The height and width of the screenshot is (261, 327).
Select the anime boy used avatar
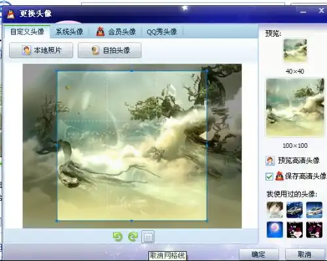click(x=275, y=209)
